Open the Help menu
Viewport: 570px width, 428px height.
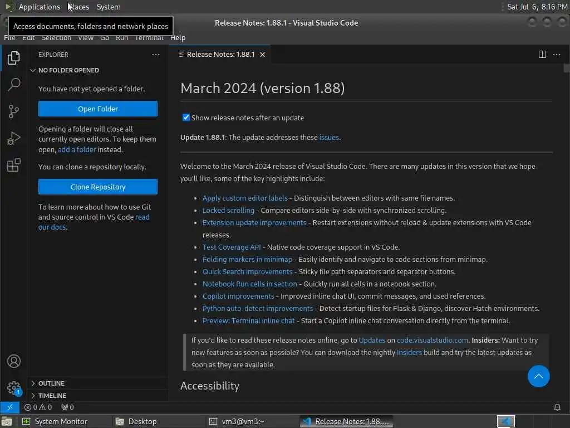tap(178, 38)
